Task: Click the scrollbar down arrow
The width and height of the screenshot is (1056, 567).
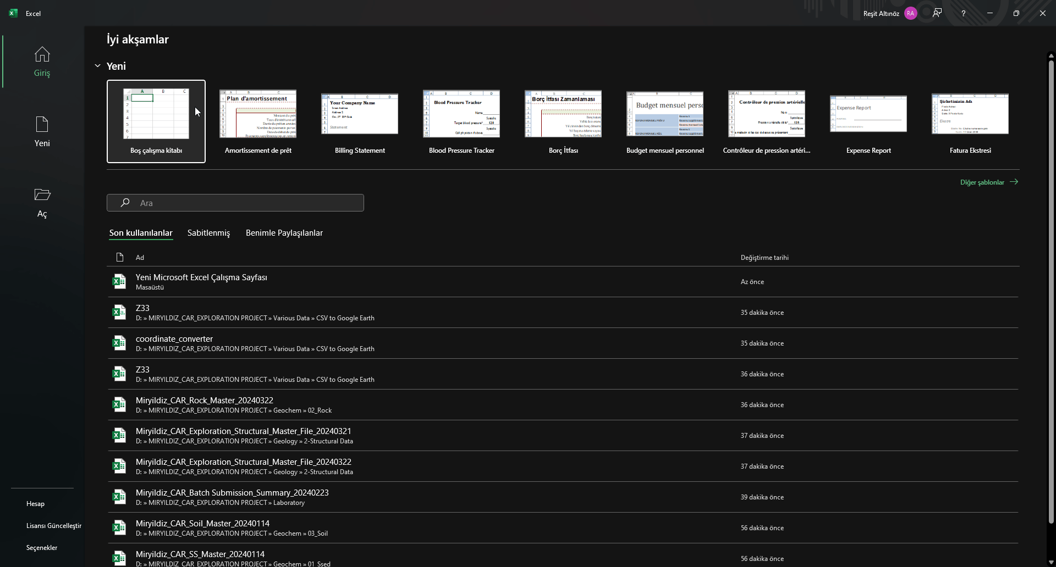Action: tap(1051, 563)
